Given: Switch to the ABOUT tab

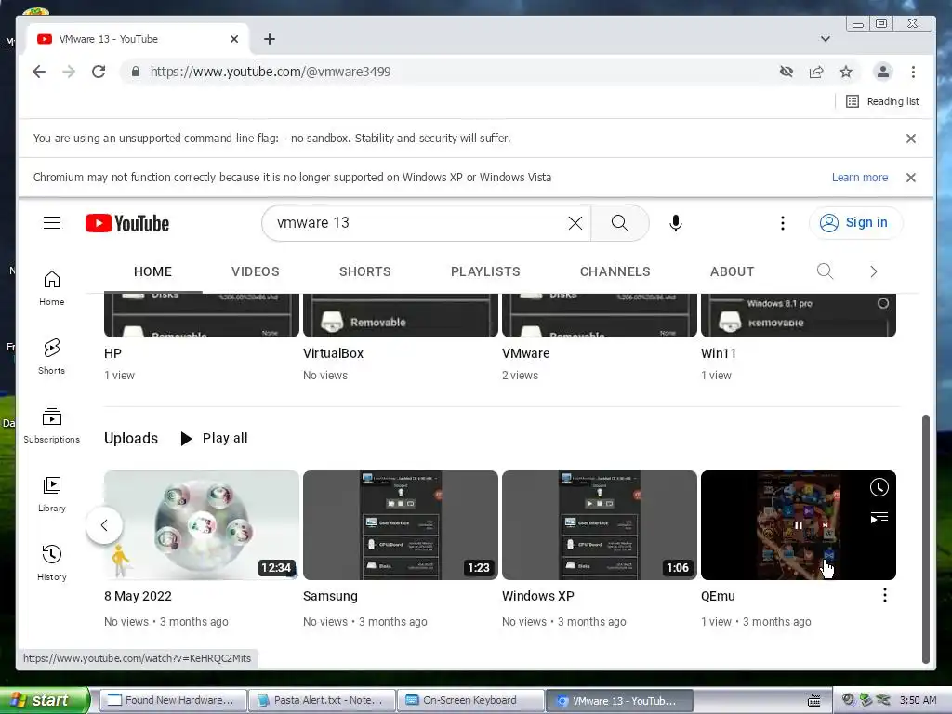Looking at the screenshot, I should (x=733, y=271).
